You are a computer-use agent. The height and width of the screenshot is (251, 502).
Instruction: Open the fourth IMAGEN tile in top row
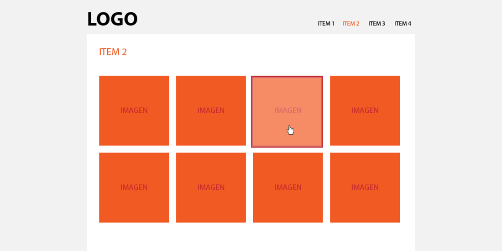coord(365,110)
